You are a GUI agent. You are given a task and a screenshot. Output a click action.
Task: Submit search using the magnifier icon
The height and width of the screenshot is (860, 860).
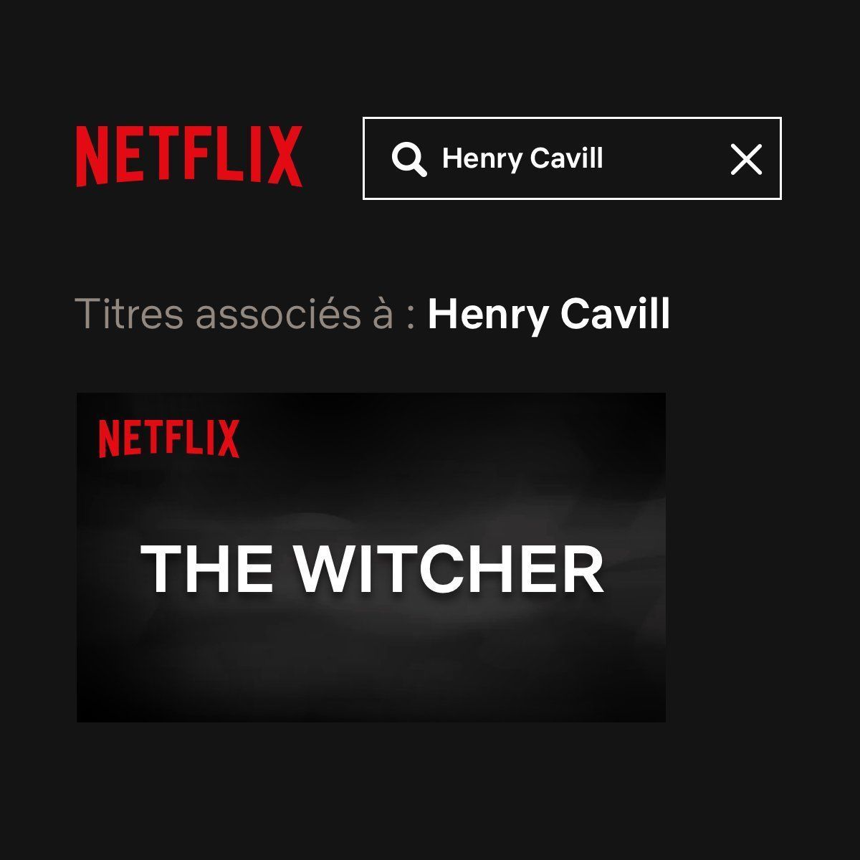(409, 158)
